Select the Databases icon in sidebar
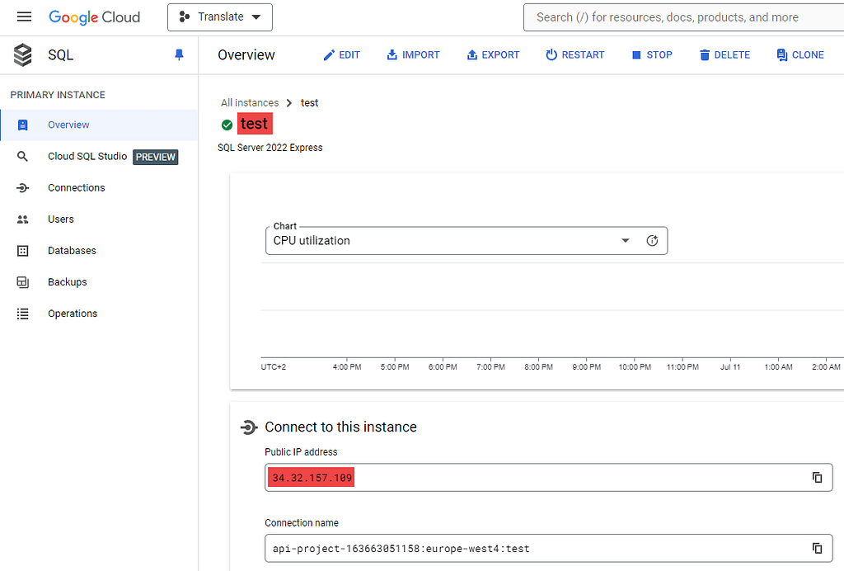 pos(24,250)
